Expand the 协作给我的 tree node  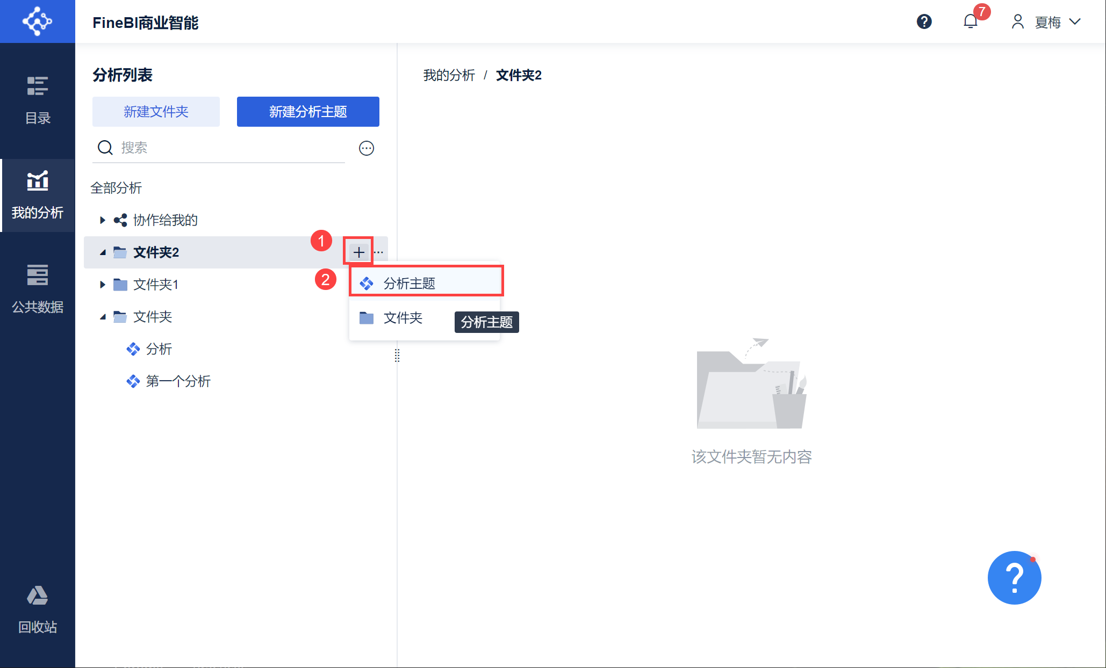[x=103, y=220]
